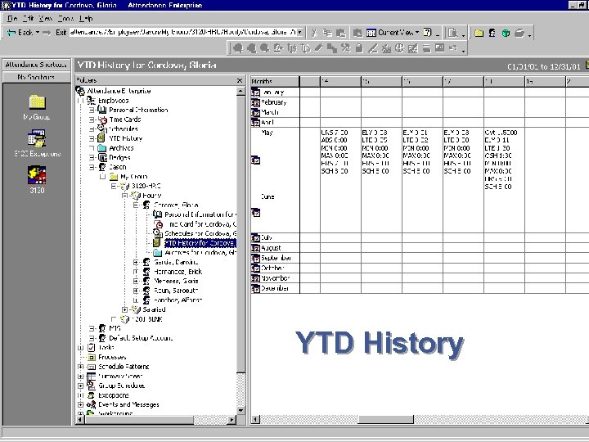Click the folder tree vertical scrollbar thumb

click(x=241, y=234)
